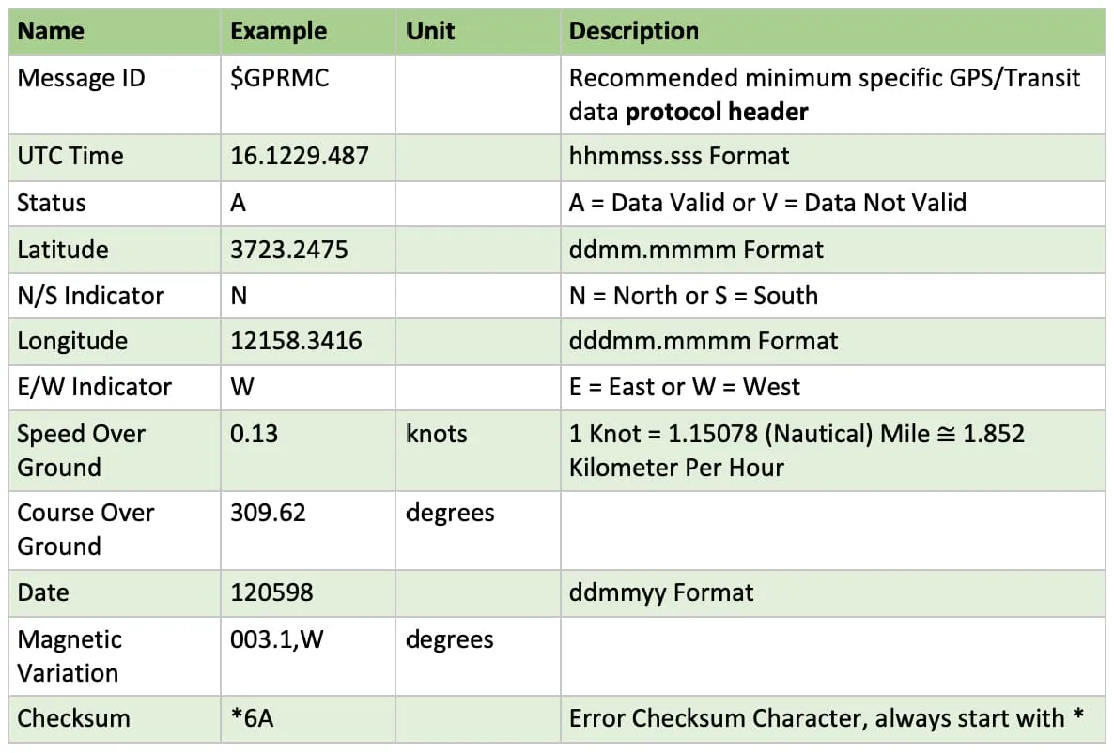
Task: Click the Example column header
Action: [278, 31]
